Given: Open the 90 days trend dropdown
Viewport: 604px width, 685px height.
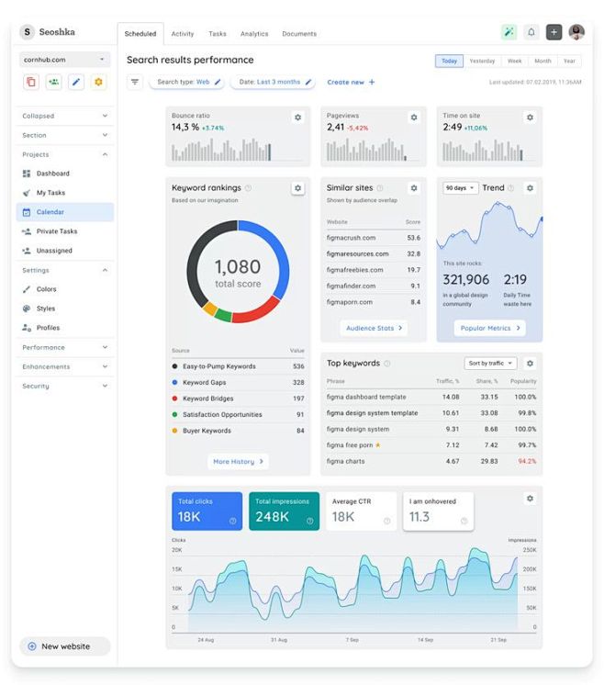Looking at the screenshot, I should pyautogui.click(x=460, y=188).
